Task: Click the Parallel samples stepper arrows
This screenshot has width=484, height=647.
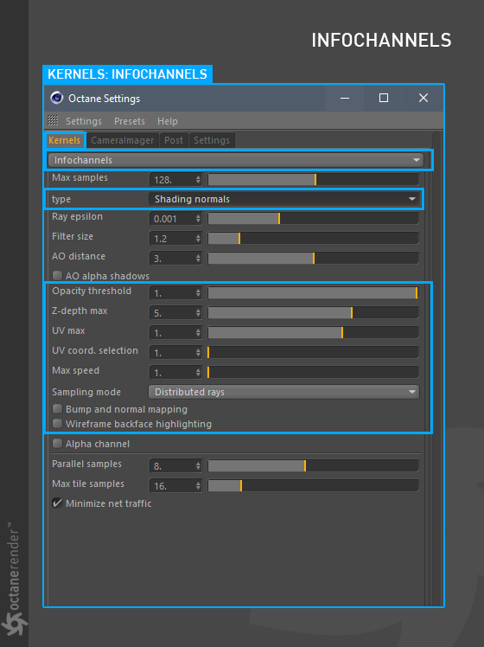Action: coord(198,466)
